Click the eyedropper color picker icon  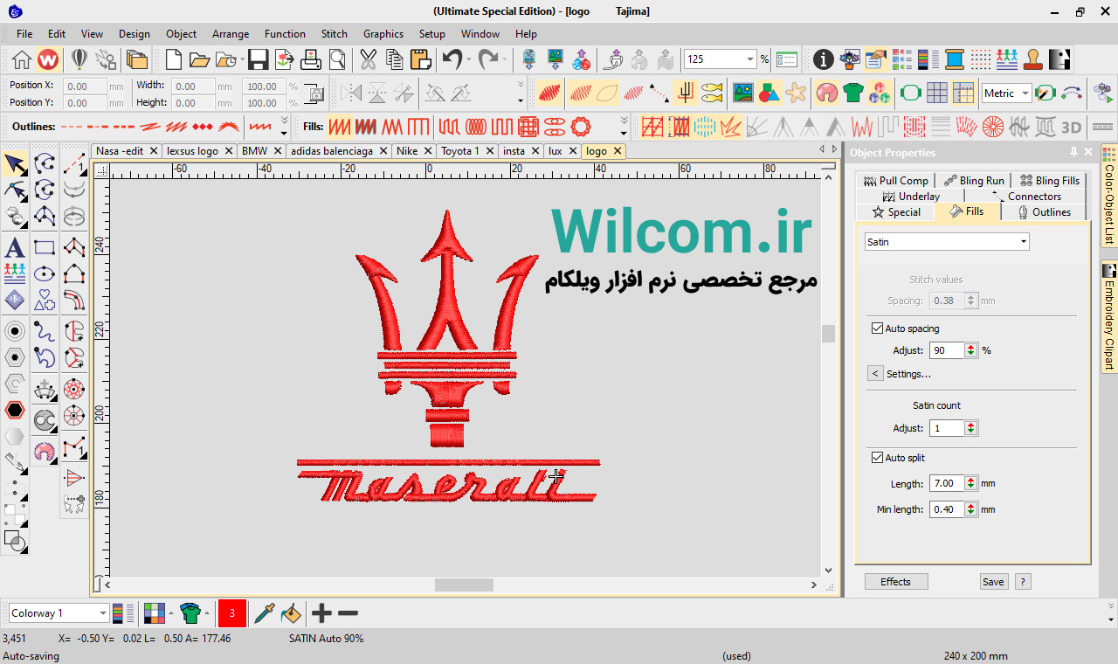pos(264,613)
